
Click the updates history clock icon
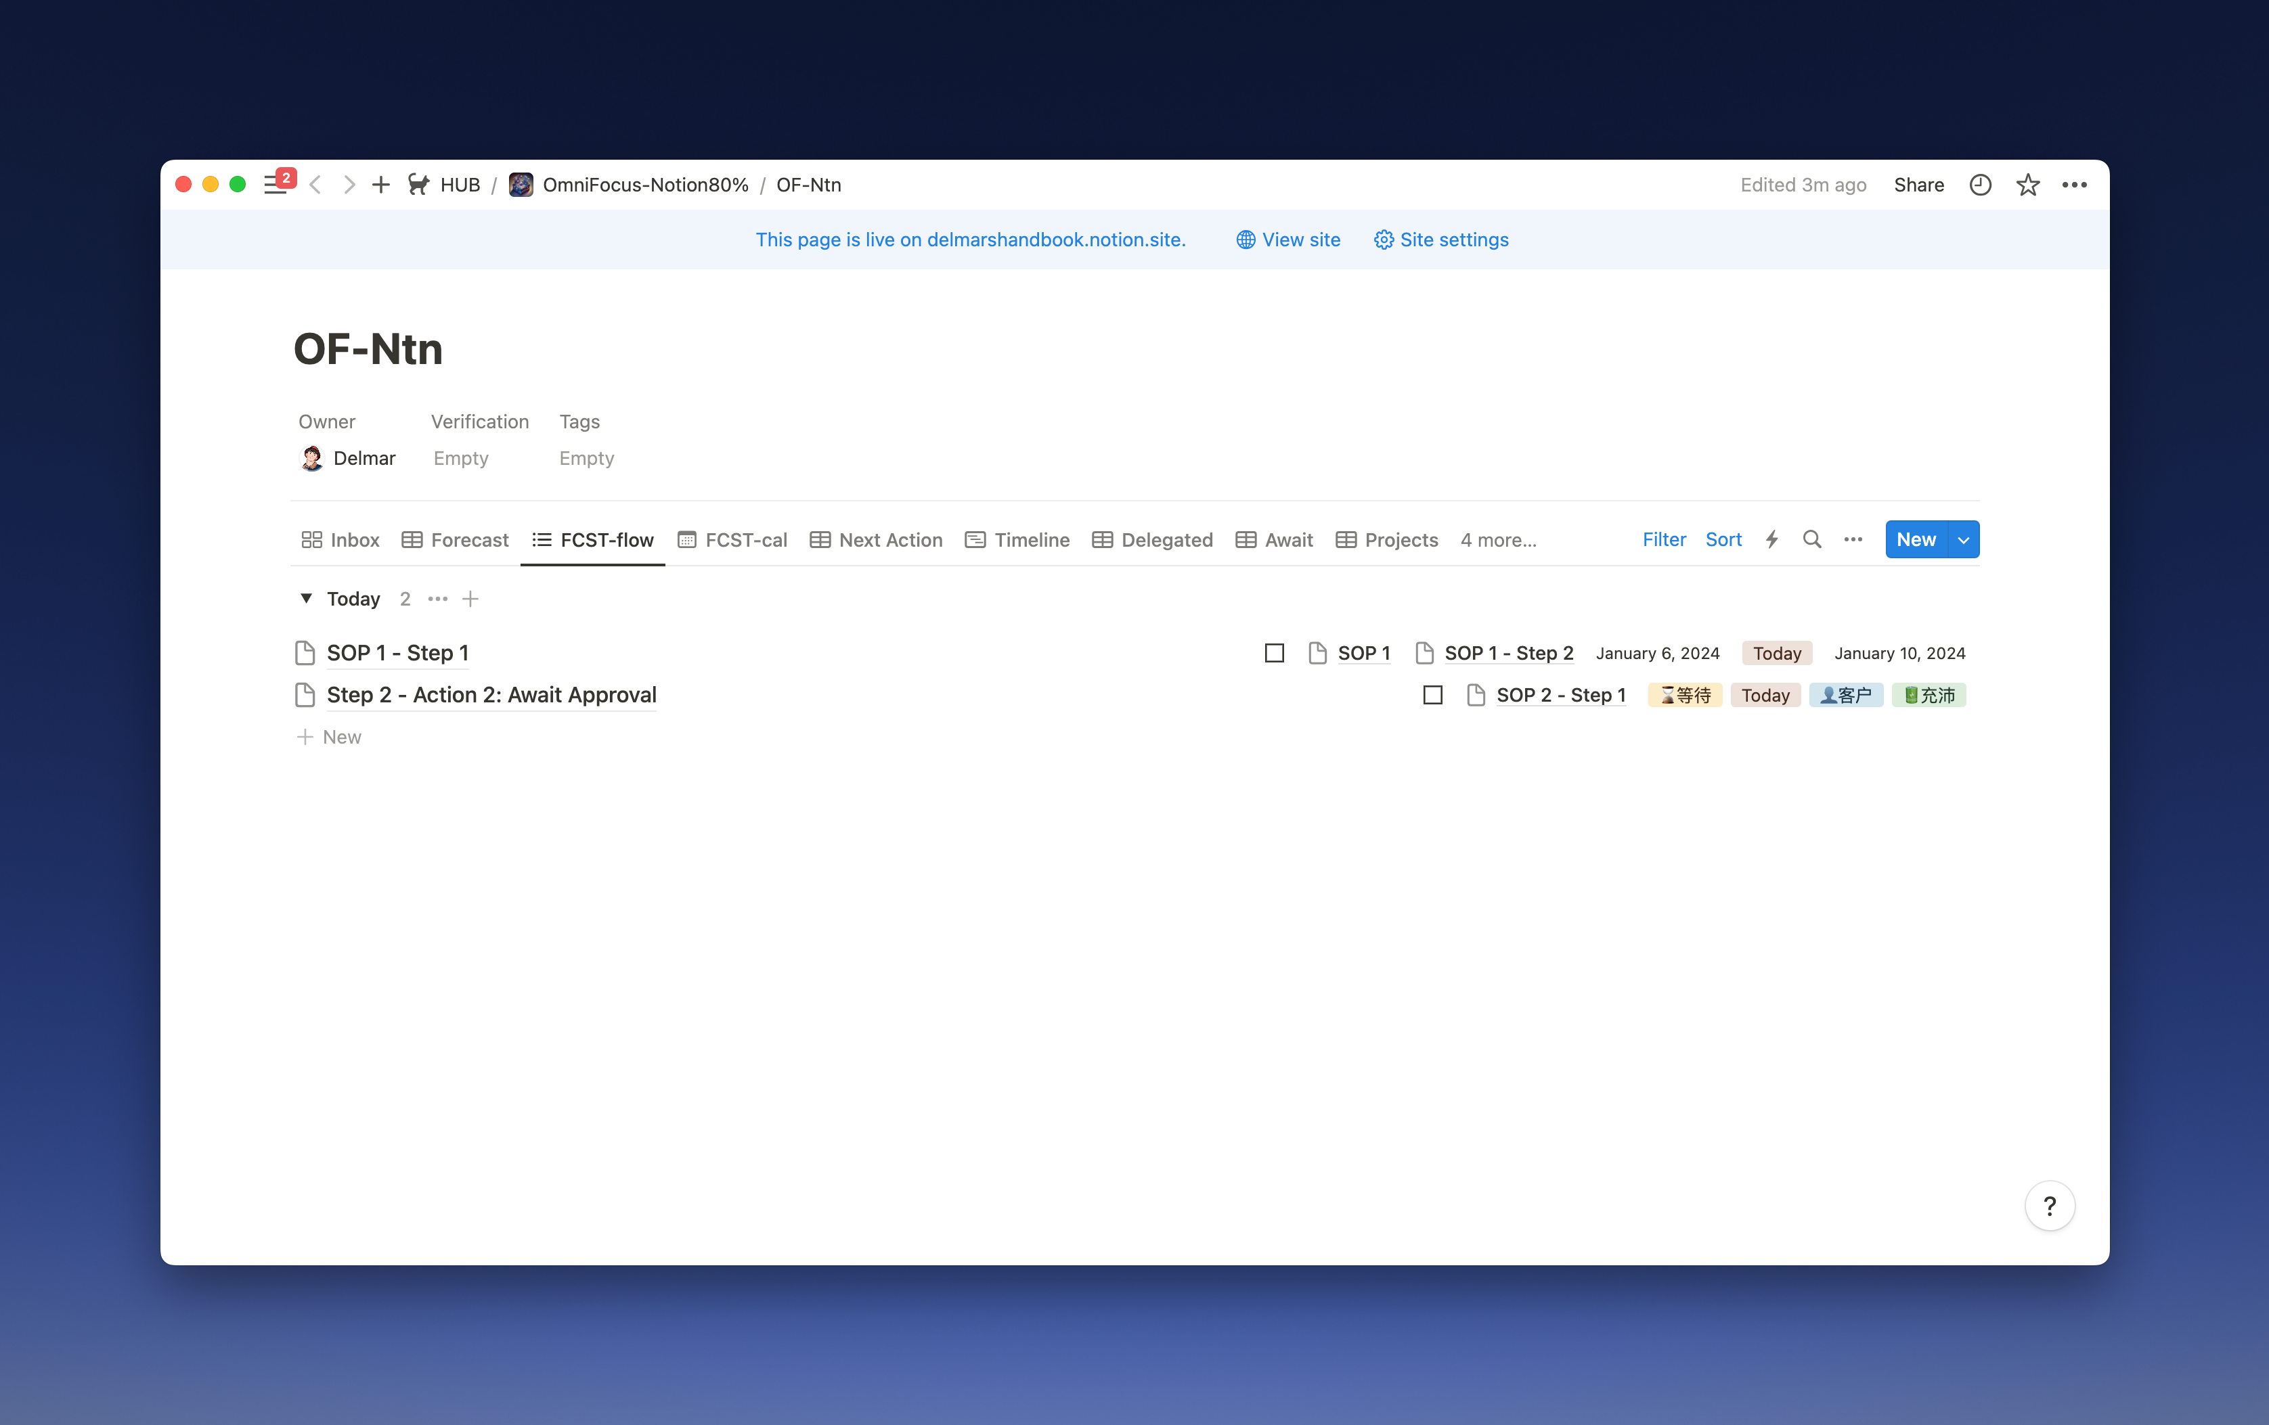coord(1980,185)
